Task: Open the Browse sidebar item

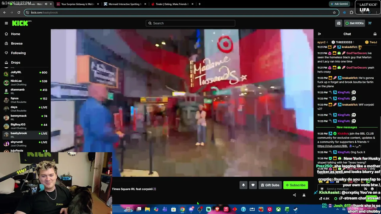Action: (17, 43)
